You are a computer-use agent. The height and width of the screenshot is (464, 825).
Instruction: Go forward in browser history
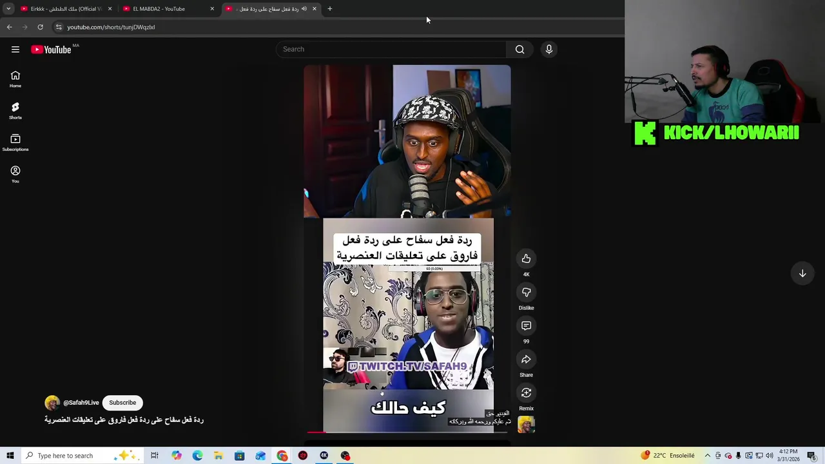(24, 27)
